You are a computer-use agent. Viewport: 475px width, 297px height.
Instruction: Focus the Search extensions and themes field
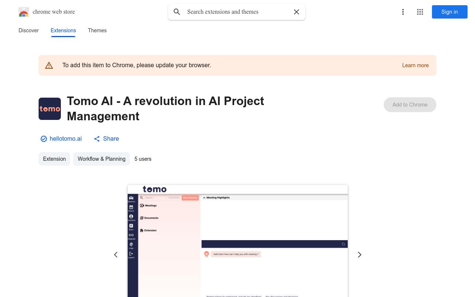pyautogui.click(x=237, y=12)
